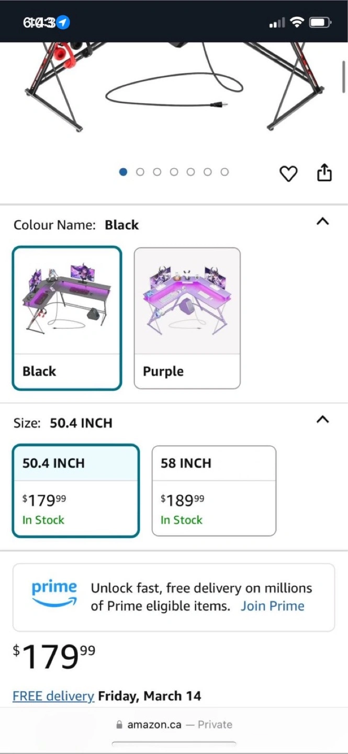The width and height of the screenshot is (348, 754).
Task: Choose the 58 INCH size option
Action: coord(214,491)
